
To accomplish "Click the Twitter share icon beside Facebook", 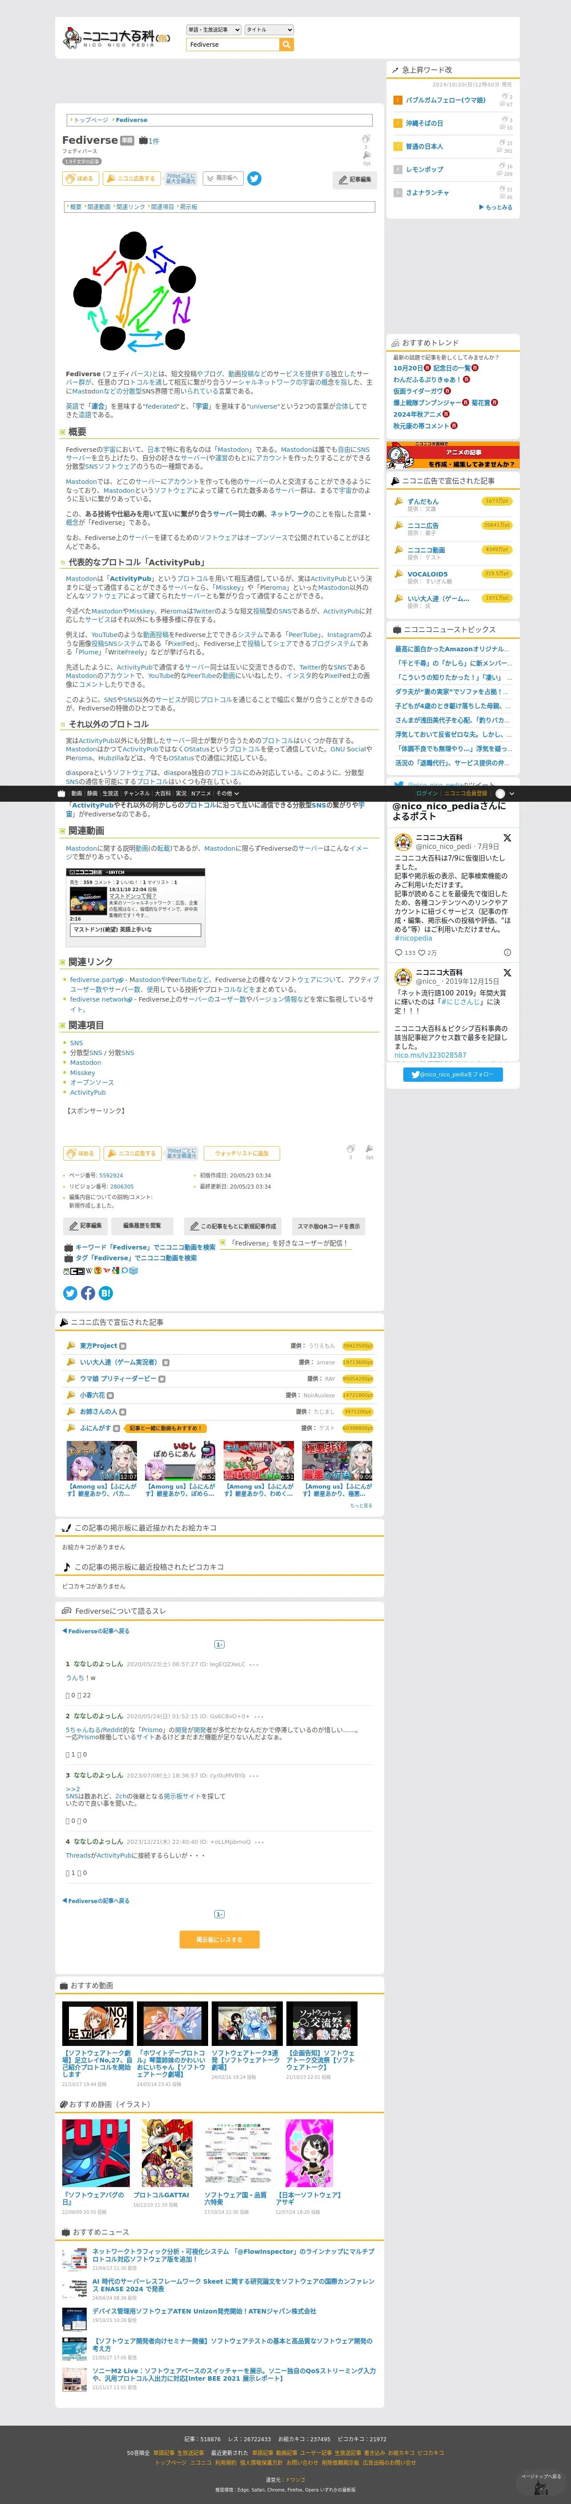I will pos(70,1293).
